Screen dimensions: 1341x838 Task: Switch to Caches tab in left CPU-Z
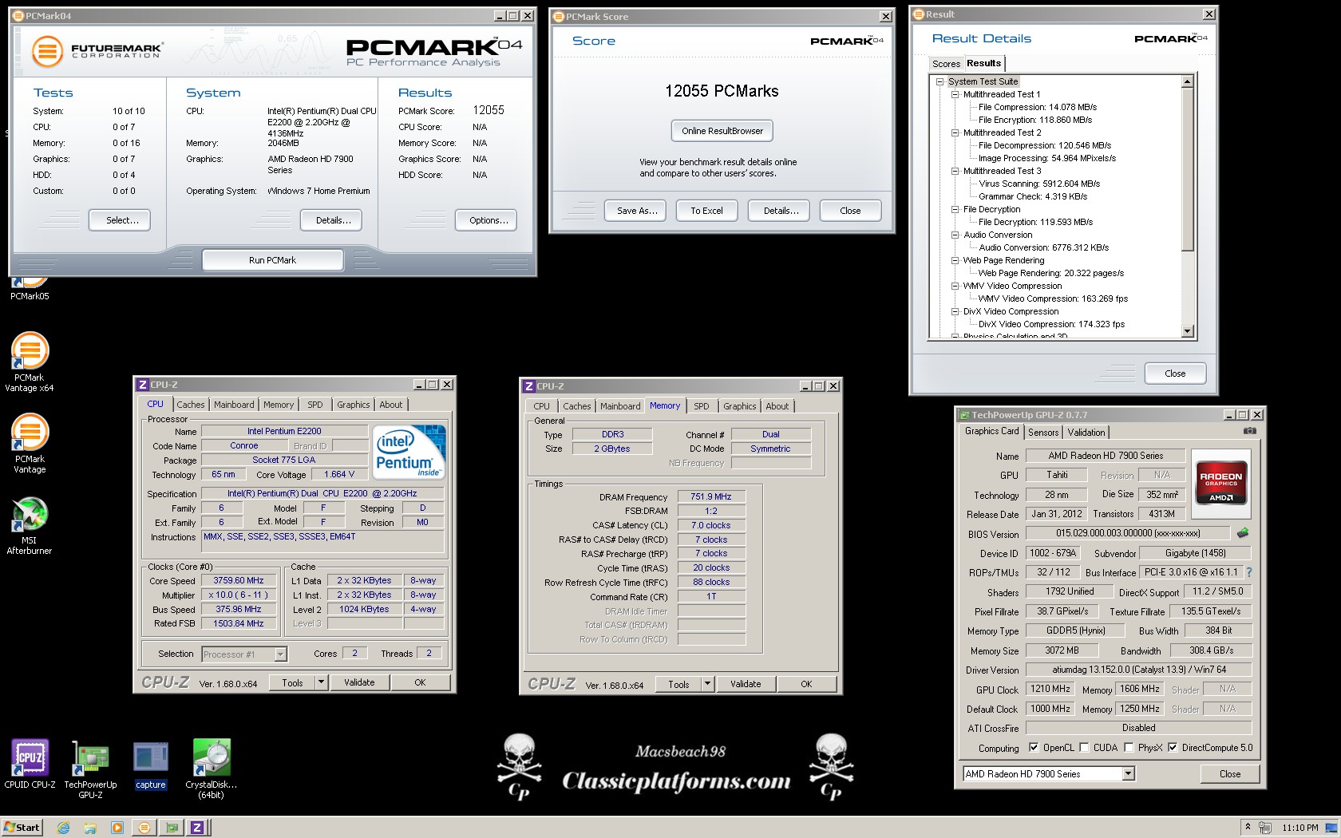(191, 405)
